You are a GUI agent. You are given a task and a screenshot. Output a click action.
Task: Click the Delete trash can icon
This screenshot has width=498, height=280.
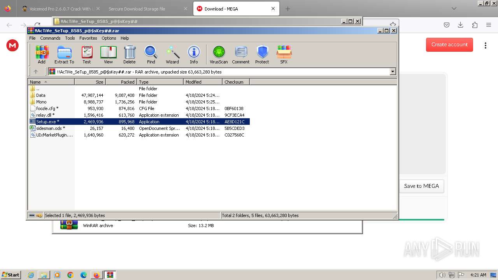pyautogui.click(x=130, y=54)
